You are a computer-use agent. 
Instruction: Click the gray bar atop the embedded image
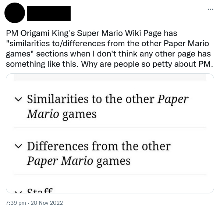(110, 77)
